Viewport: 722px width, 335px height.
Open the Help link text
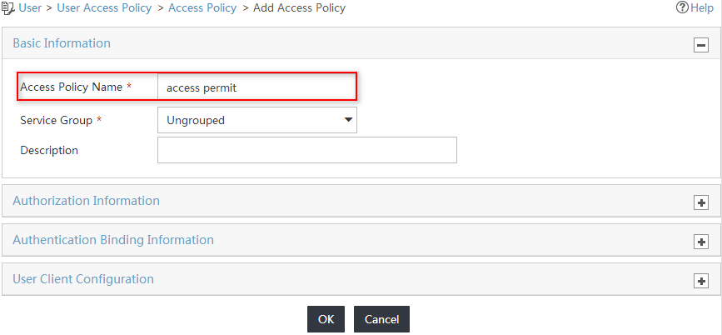702,7
